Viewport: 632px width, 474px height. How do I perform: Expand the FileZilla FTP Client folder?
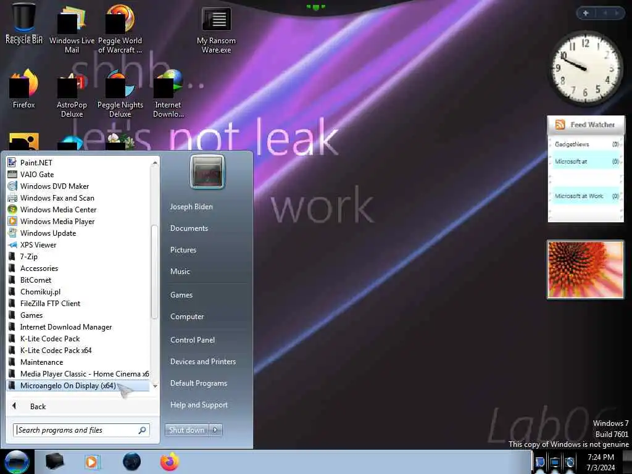(x=78, y=303)
